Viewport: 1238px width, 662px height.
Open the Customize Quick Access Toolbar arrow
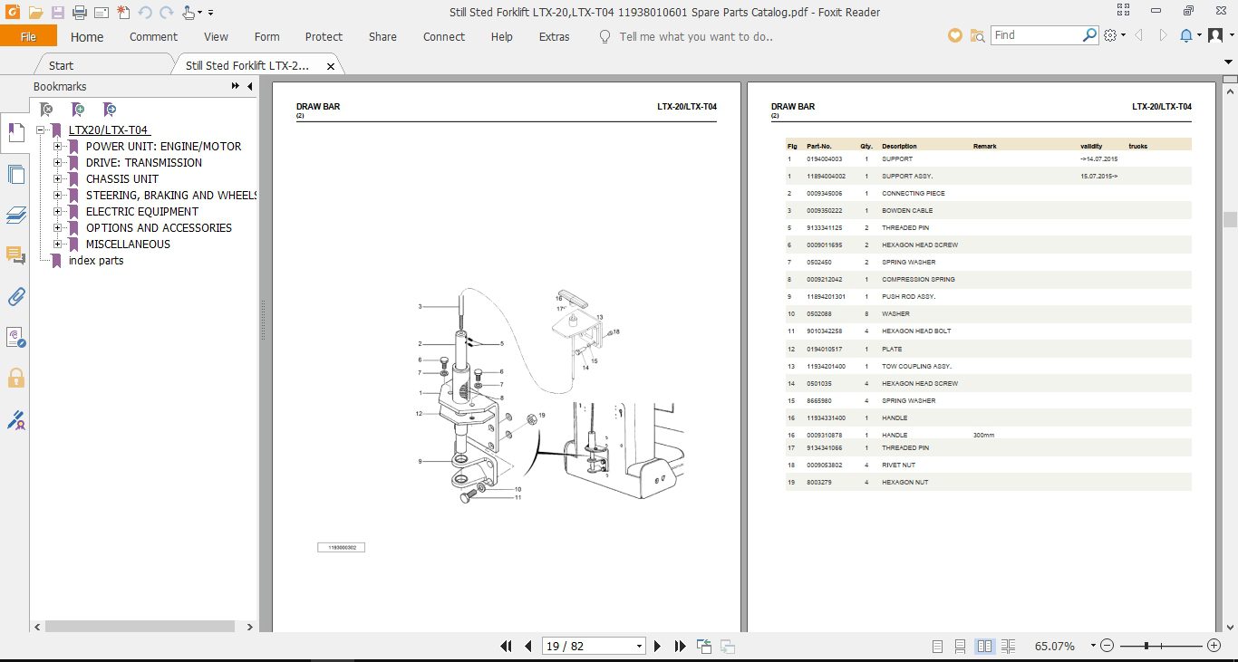click(x=211, y=13)
